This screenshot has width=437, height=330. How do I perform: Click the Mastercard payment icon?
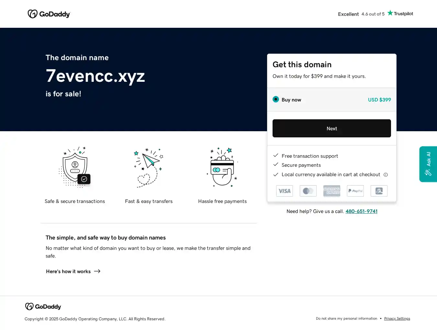click(x=308, y=191)
